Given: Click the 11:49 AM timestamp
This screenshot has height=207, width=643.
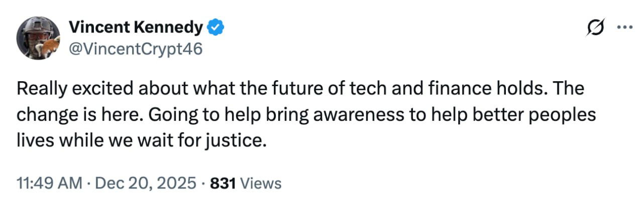Looking at the screenshot, I should click(49, 183).
